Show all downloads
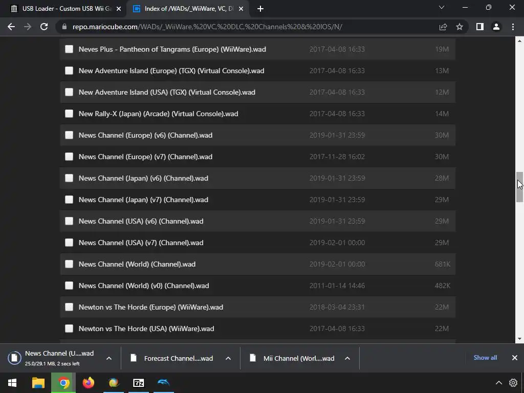Image resolution: width=524 pixels, height=393 pixels. point(485,358)
